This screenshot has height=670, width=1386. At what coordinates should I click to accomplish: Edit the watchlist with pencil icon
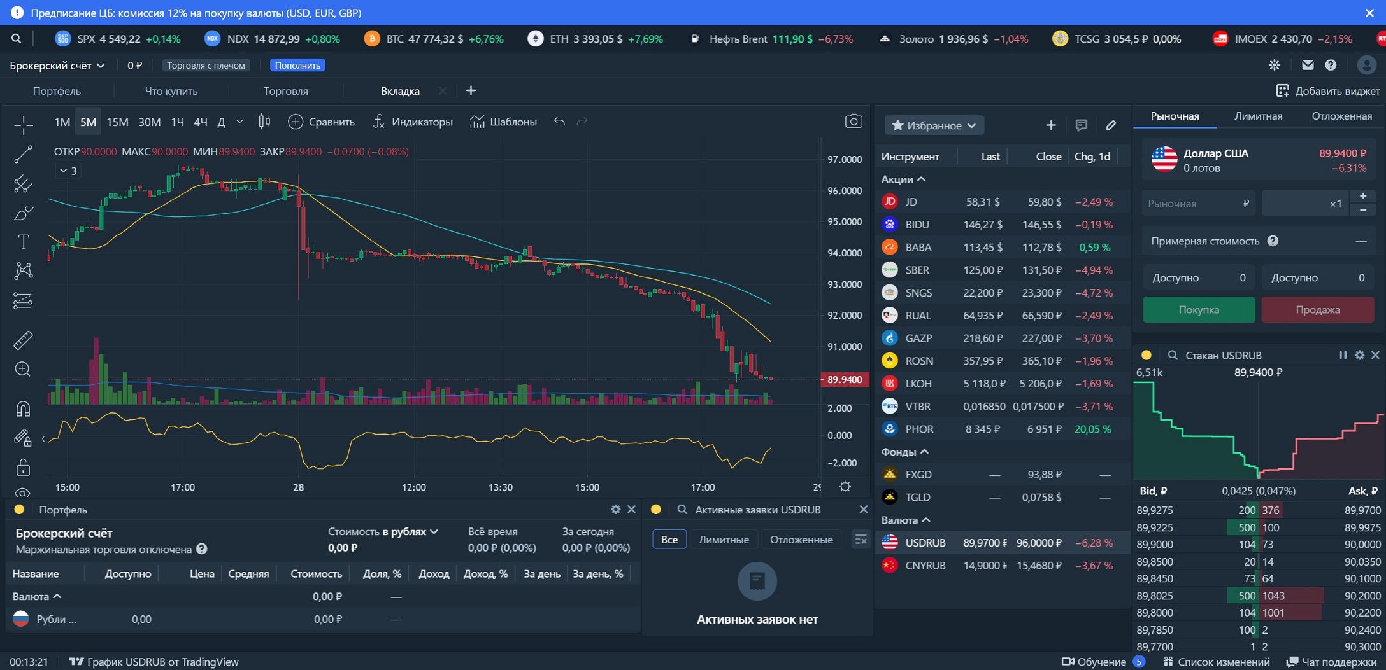click(1111, 125)
